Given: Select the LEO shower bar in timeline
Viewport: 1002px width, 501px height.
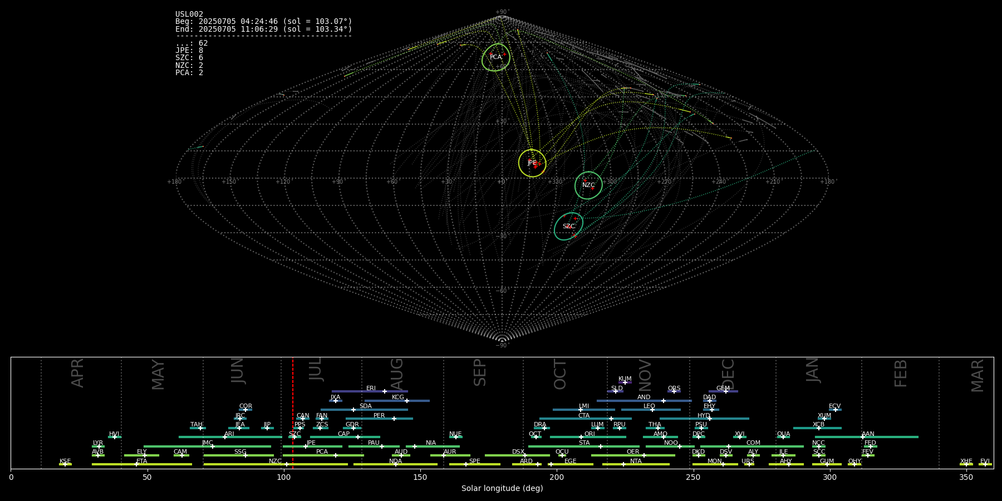Looking at the screenshot, I should tap(651, 410).
